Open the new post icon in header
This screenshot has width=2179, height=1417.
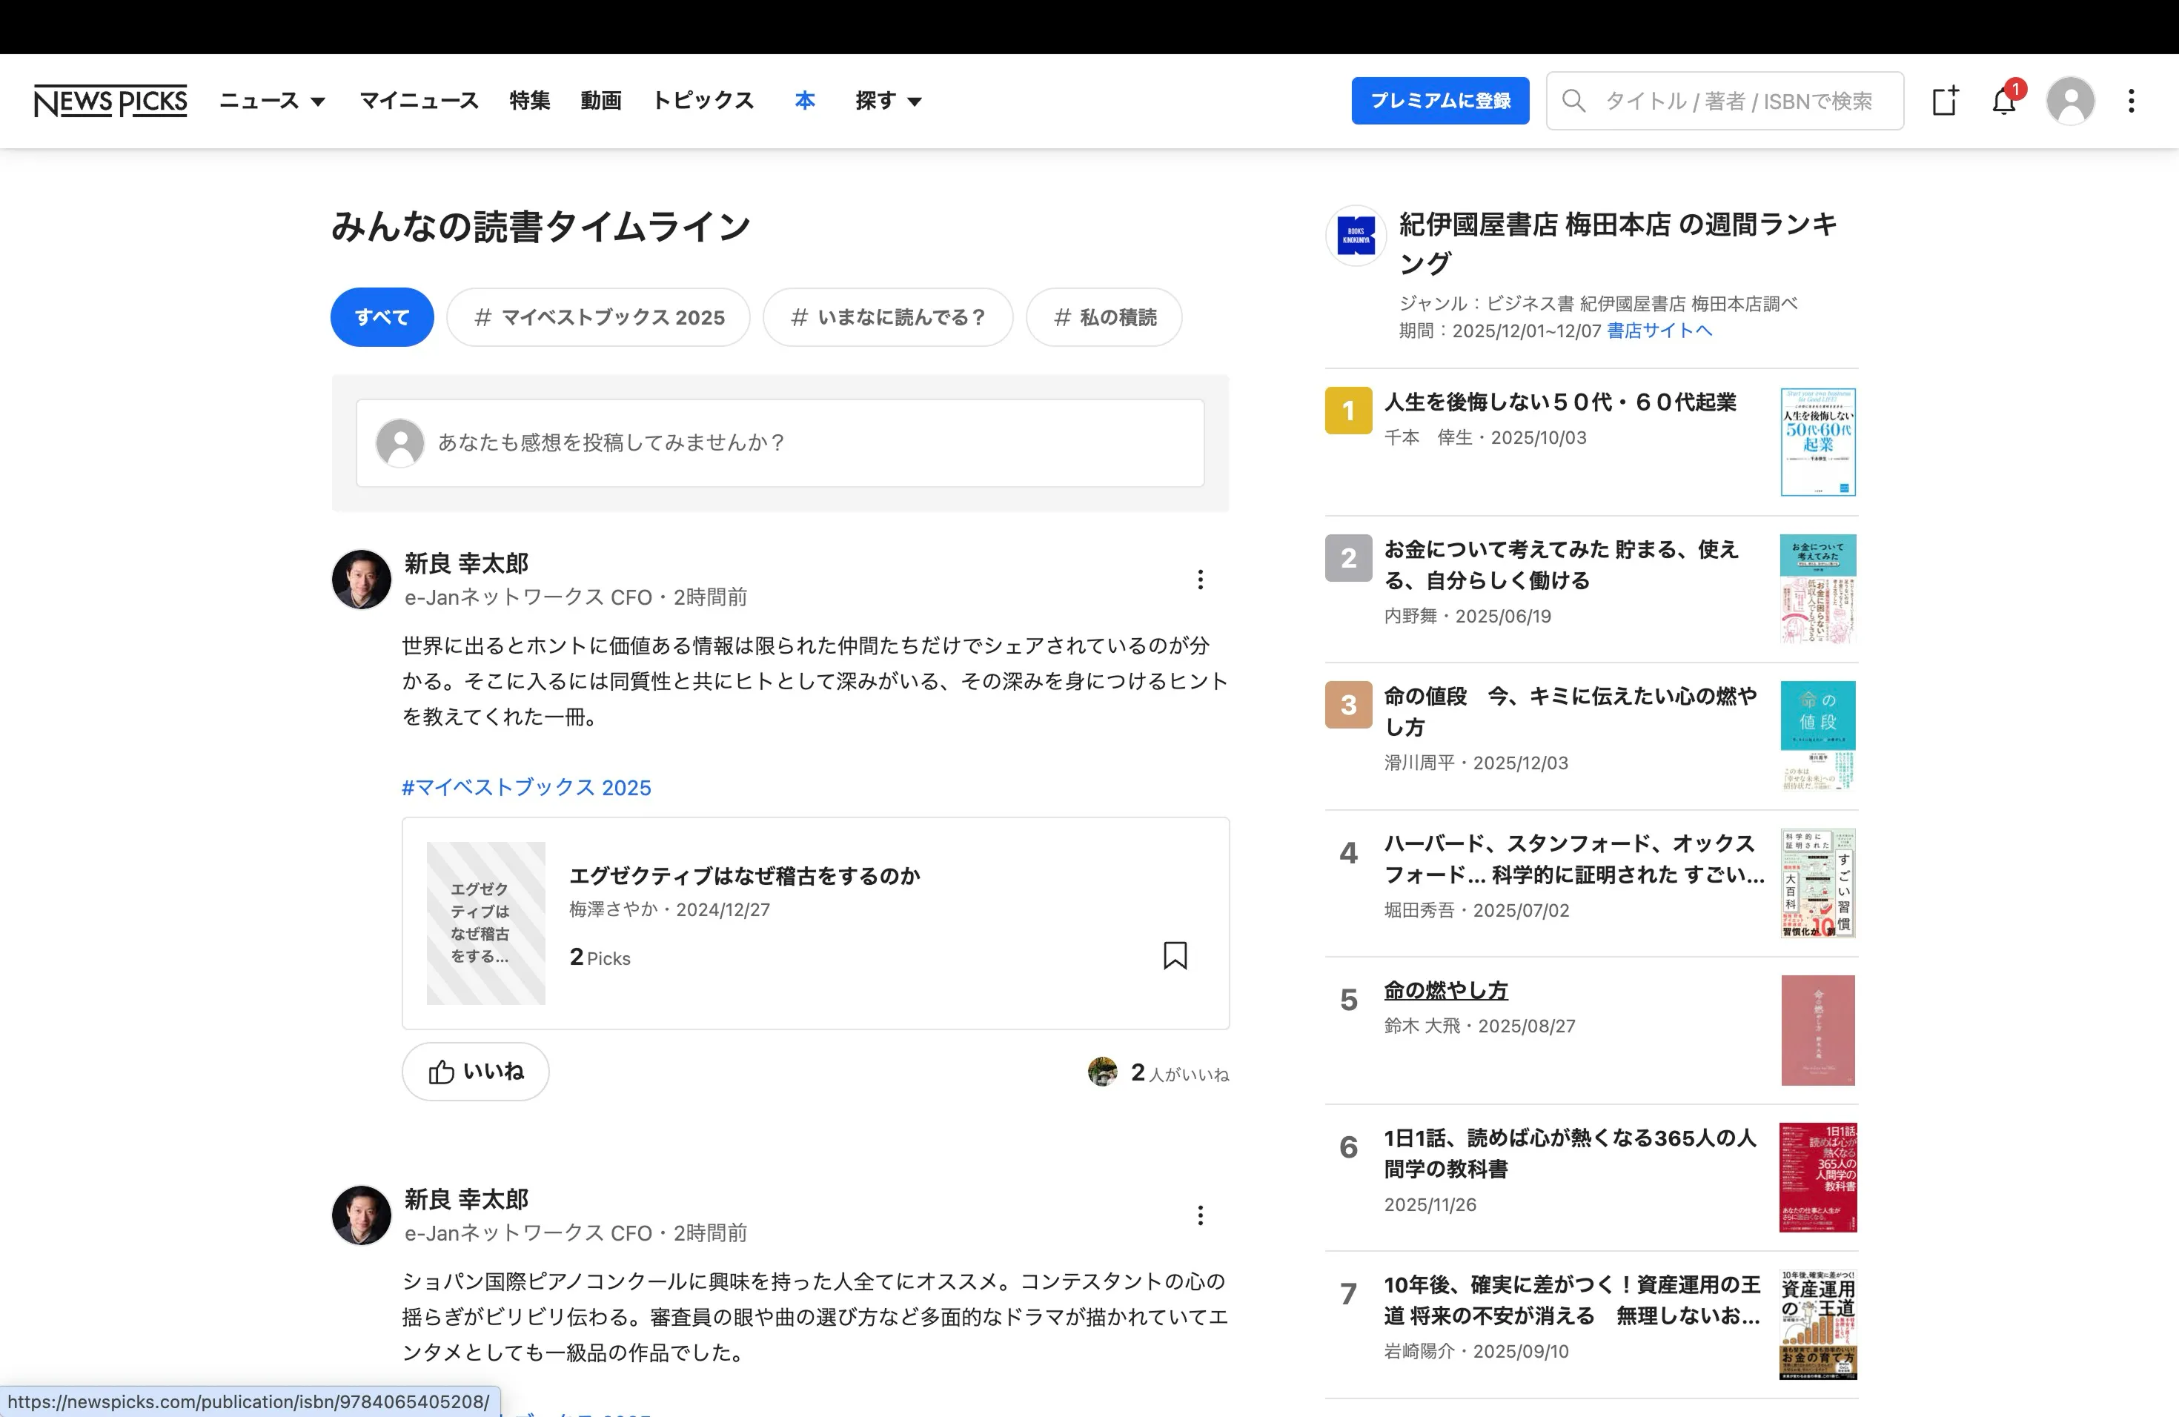pyautogui.click(x=1946, y=101)
